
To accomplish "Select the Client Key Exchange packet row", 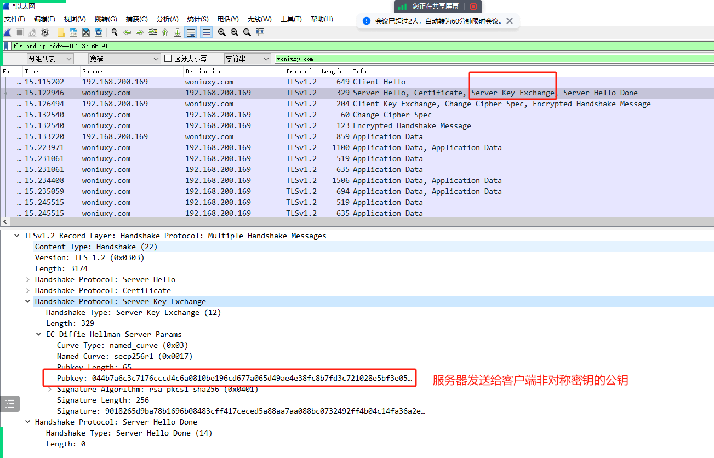I will [357, 104].
